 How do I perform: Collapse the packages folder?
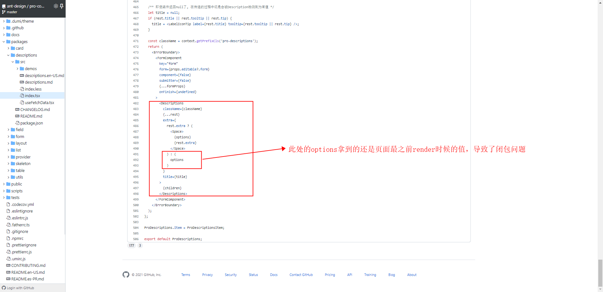pyautogui.click(x=4, y=41)
